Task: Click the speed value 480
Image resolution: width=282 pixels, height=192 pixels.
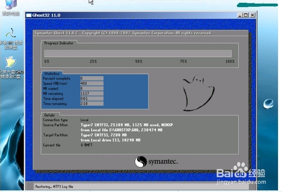Action: click(92, 83)
